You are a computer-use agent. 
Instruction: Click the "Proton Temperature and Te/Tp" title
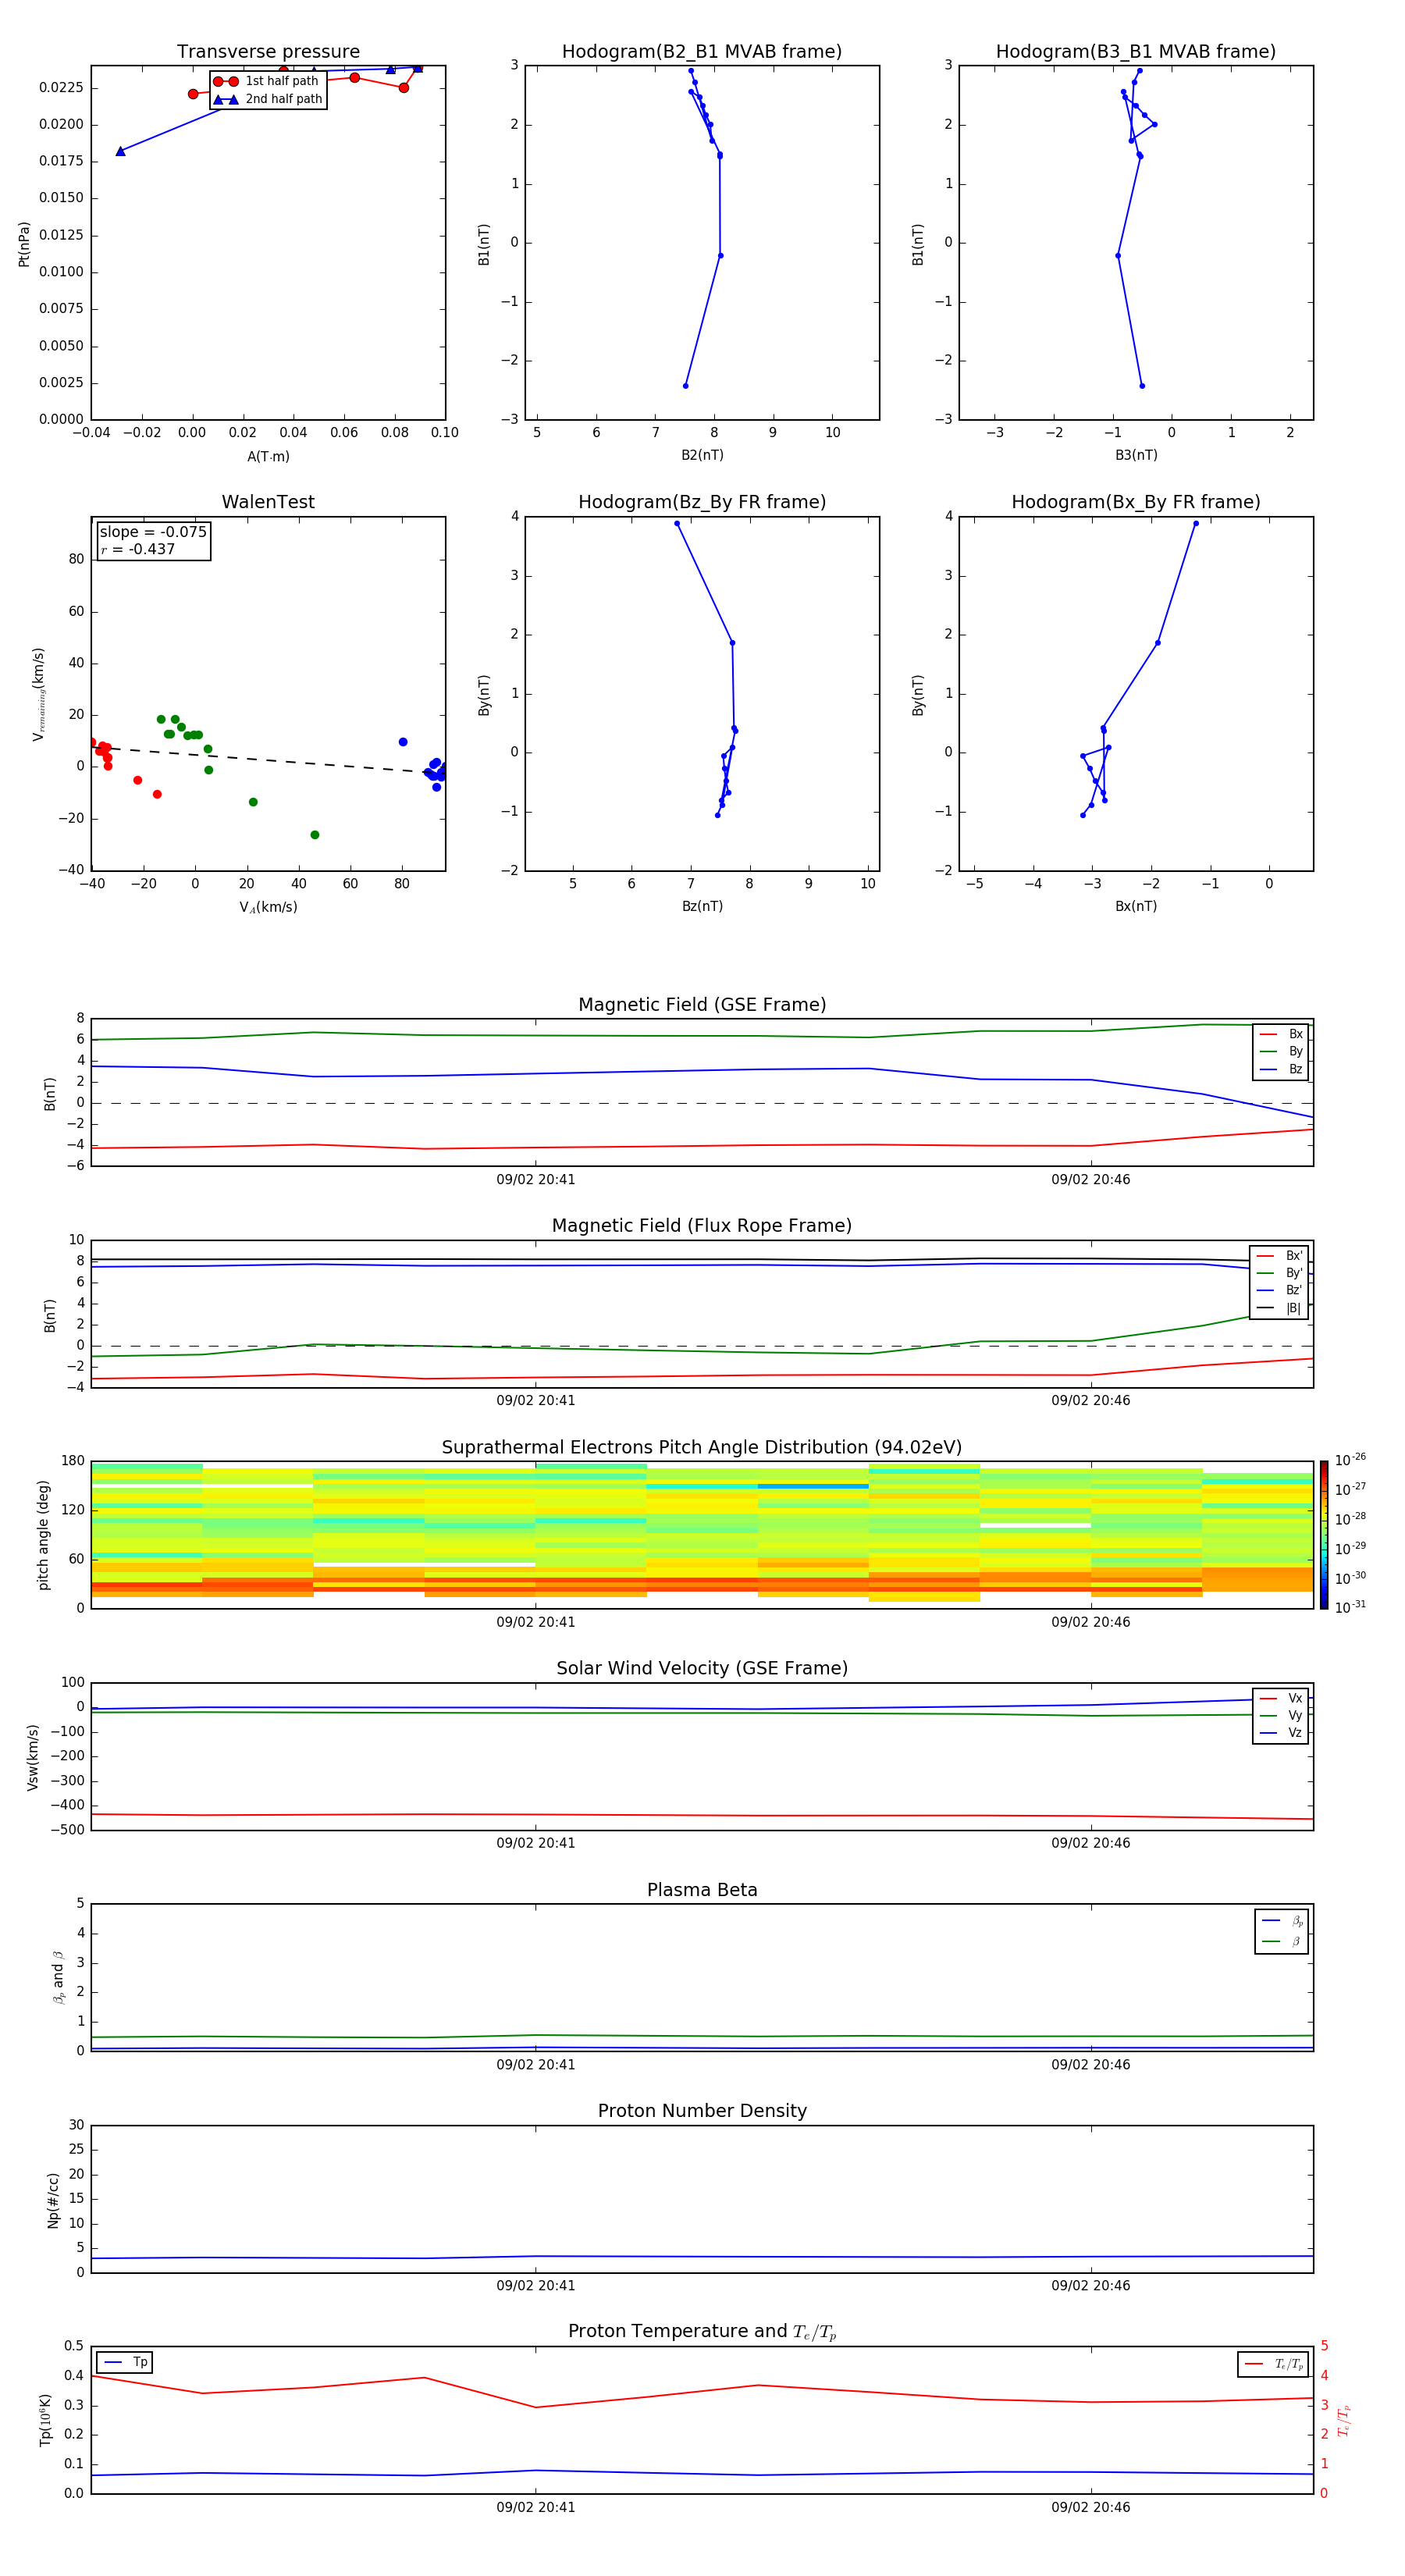702,2331
